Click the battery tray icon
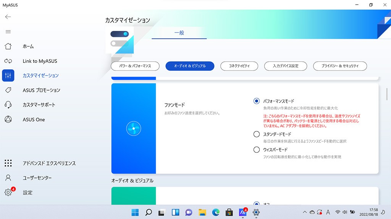391x219 pixels. pyautogui.click(x=352, y=212)
